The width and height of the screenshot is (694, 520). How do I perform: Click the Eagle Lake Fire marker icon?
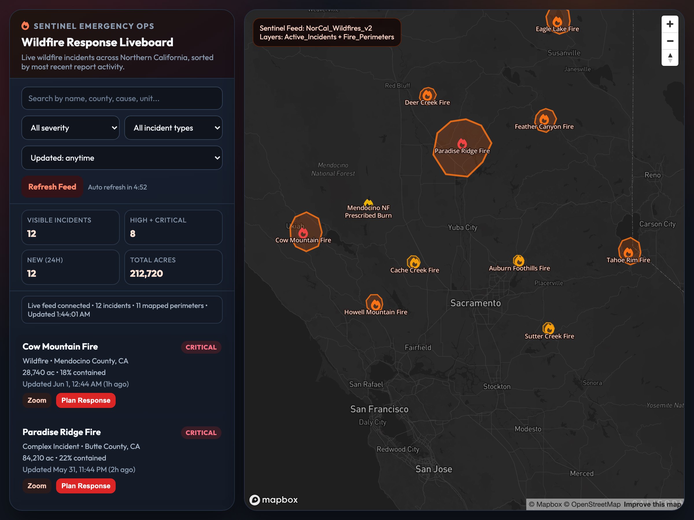point(557,21)
